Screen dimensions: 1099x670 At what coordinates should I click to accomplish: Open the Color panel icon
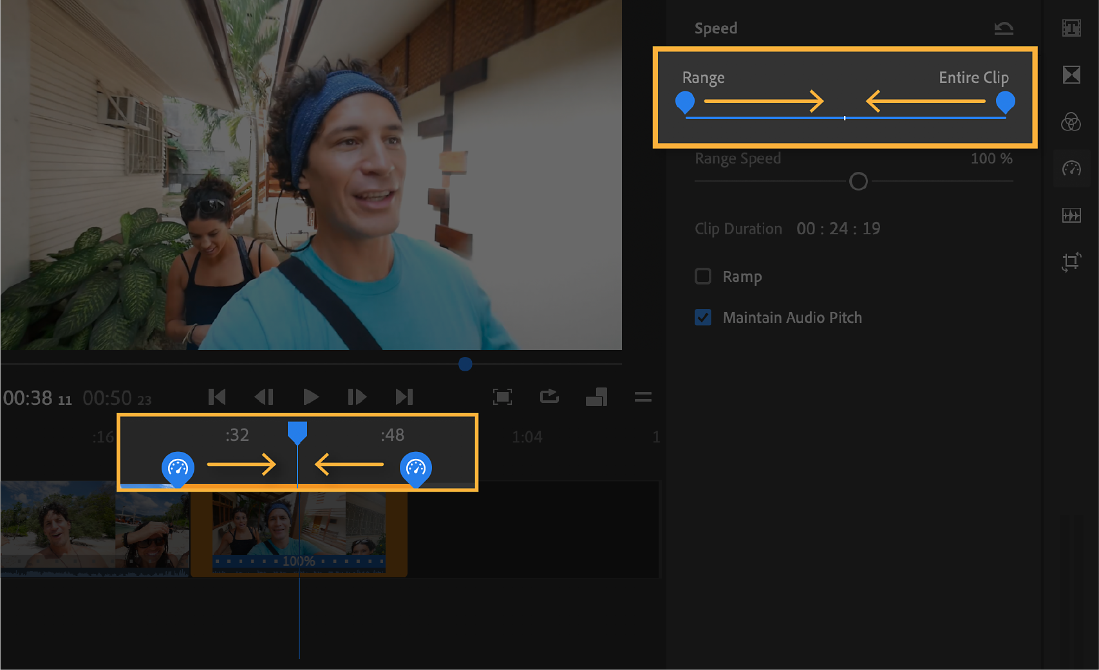[x=1071, y=122]
